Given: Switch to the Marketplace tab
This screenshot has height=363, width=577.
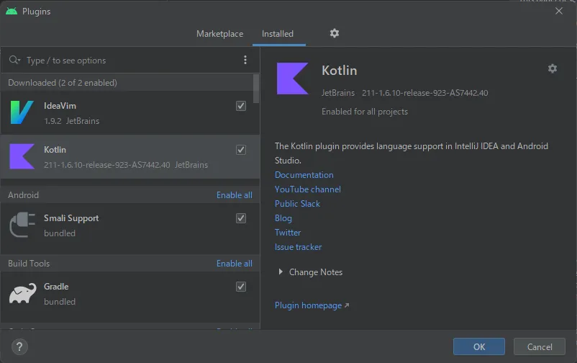Looking at the screenshot, I should 219,34.
